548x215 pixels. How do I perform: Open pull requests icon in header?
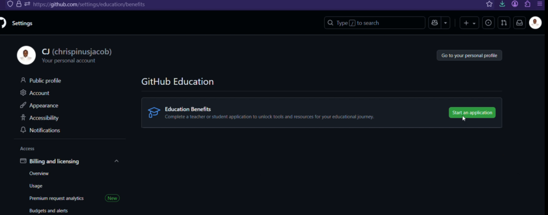click(x=504, y=23)
